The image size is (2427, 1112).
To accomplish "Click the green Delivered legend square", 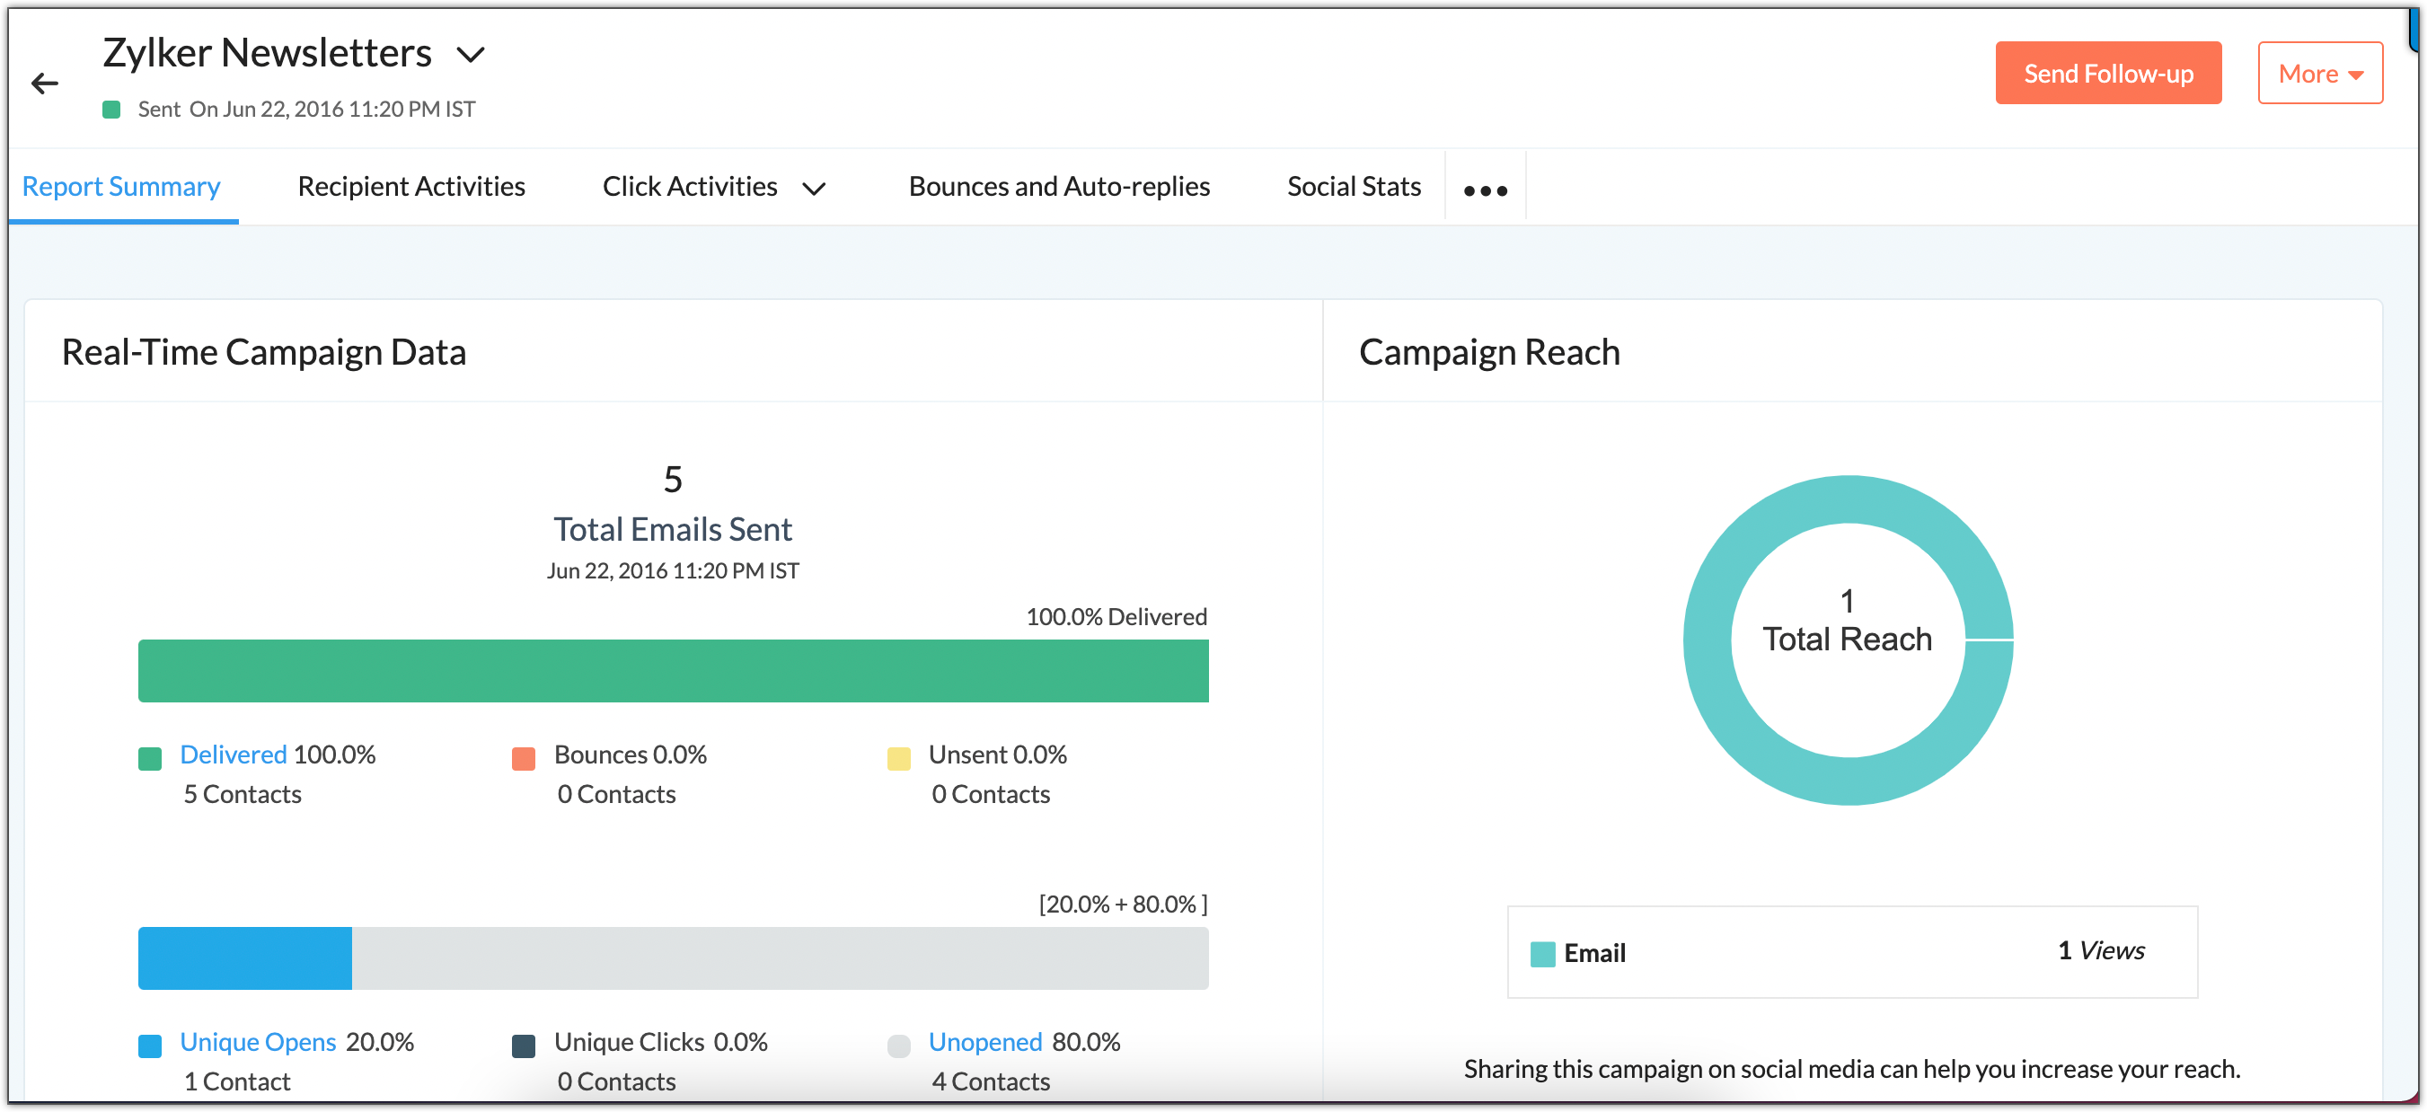I will [150, 759].
